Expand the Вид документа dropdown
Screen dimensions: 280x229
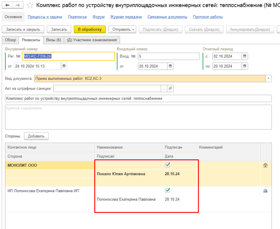click(268, 79)
